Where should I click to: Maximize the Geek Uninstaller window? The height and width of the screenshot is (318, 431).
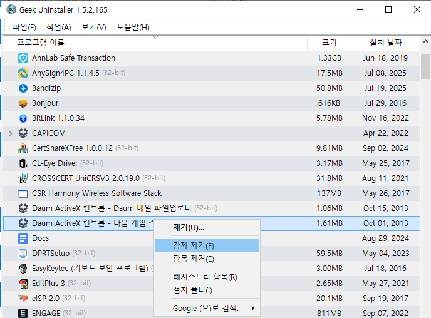[x=388, y=9]
